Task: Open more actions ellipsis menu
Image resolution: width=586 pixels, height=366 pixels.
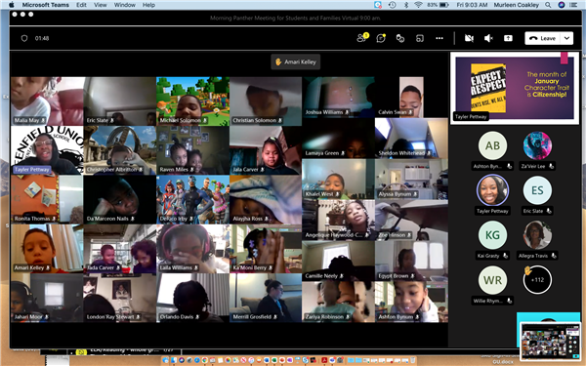Action: pyautogui.click(x=439, y=38)
